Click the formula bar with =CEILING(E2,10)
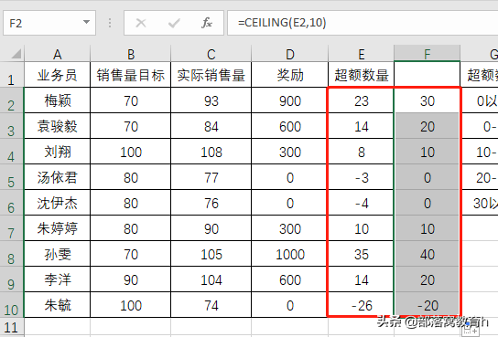 point(363,23)
